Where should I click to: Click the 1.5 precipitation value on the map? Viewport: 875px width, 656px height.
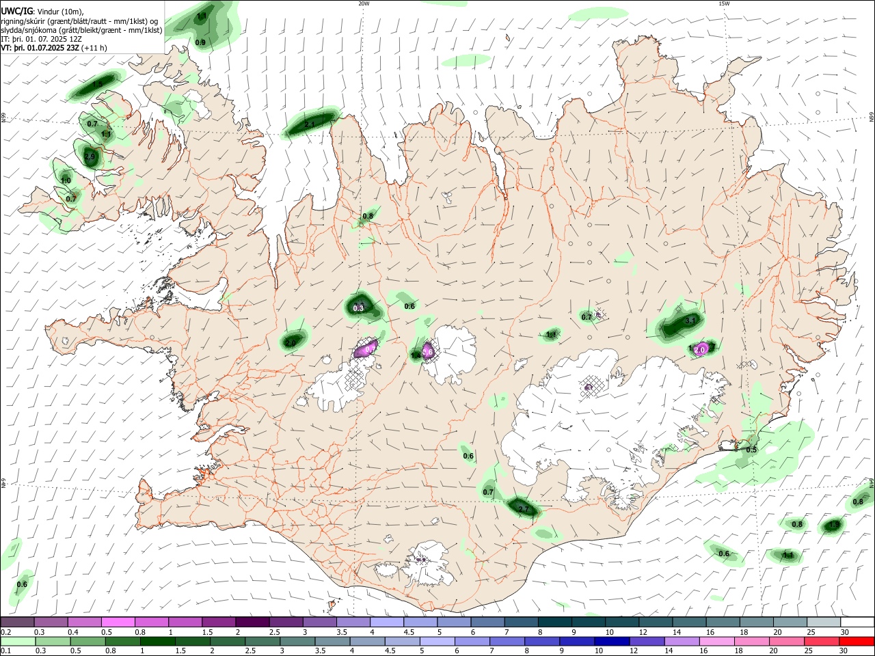pos(98,83)
